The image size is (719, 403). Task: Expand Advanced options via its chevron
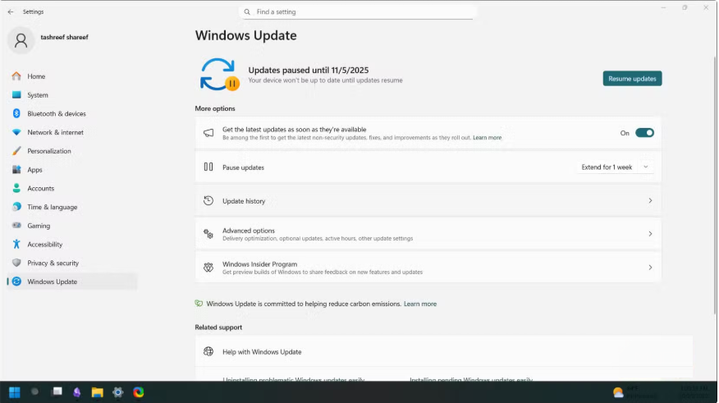650,234
